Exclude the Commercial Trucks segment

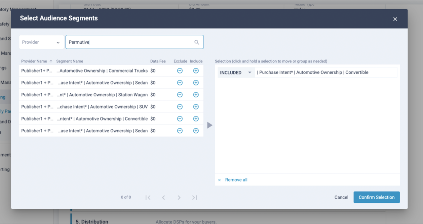(180, 71)
